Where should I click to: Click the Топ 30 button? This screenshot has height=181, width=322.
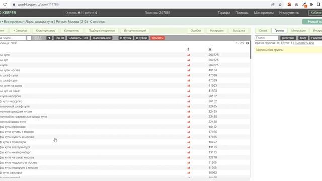[x=59, y=38]
